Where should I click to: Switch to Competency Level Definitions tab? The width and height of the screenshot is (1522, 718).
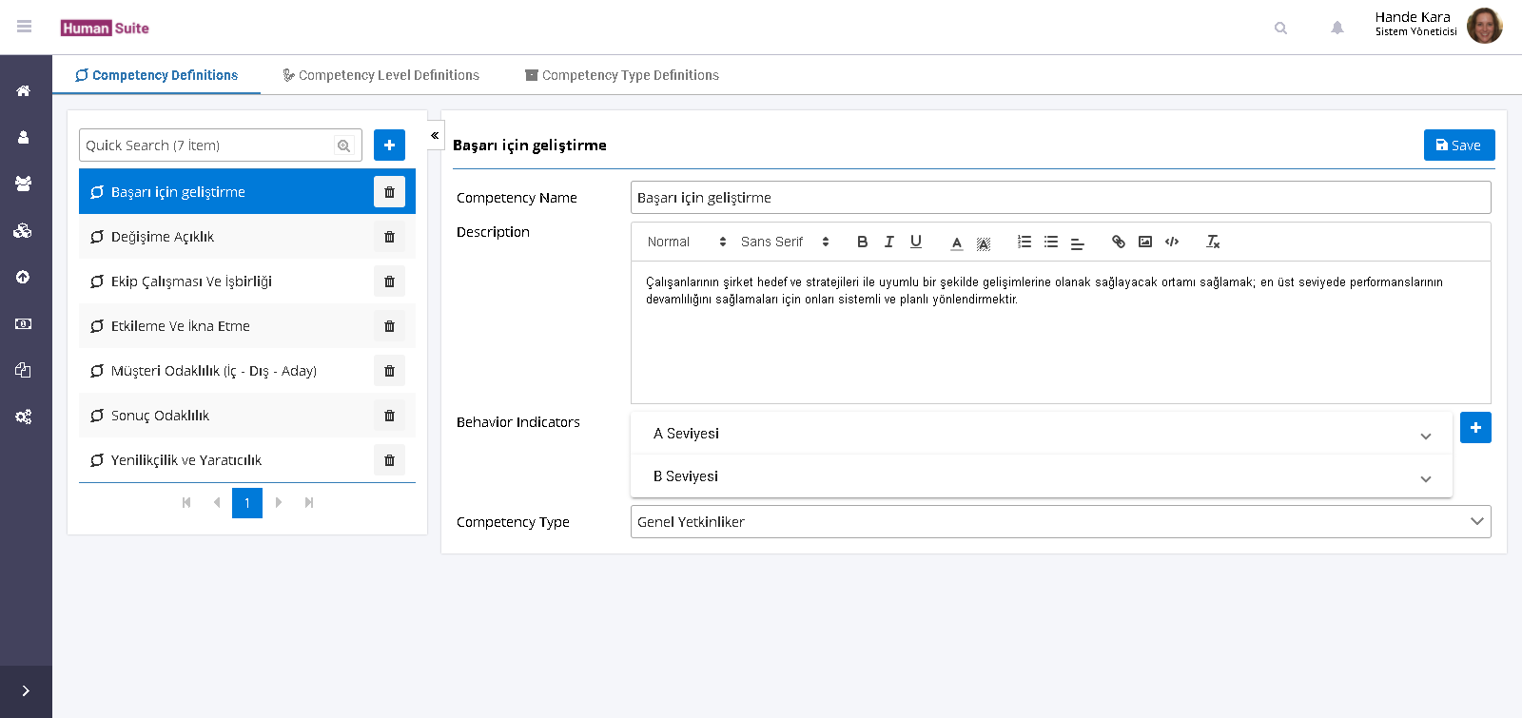coord(380,75)
